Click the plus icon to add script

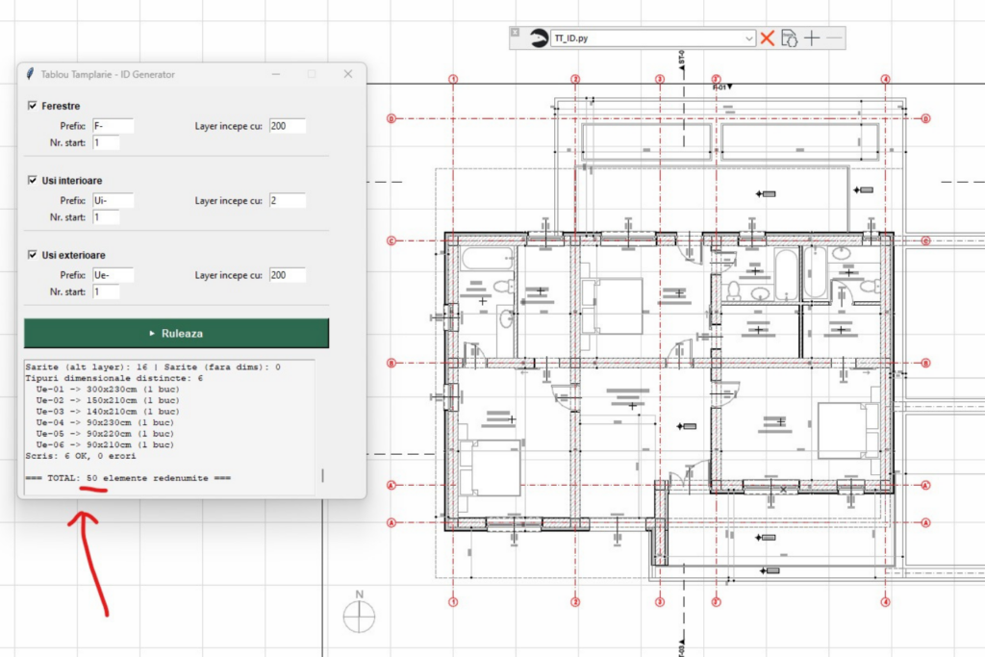pyautogui.click(x=812, y=38)
